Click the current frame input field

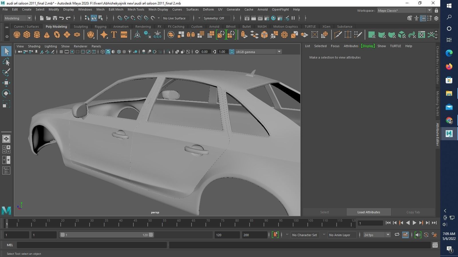(x=370, y=223)
